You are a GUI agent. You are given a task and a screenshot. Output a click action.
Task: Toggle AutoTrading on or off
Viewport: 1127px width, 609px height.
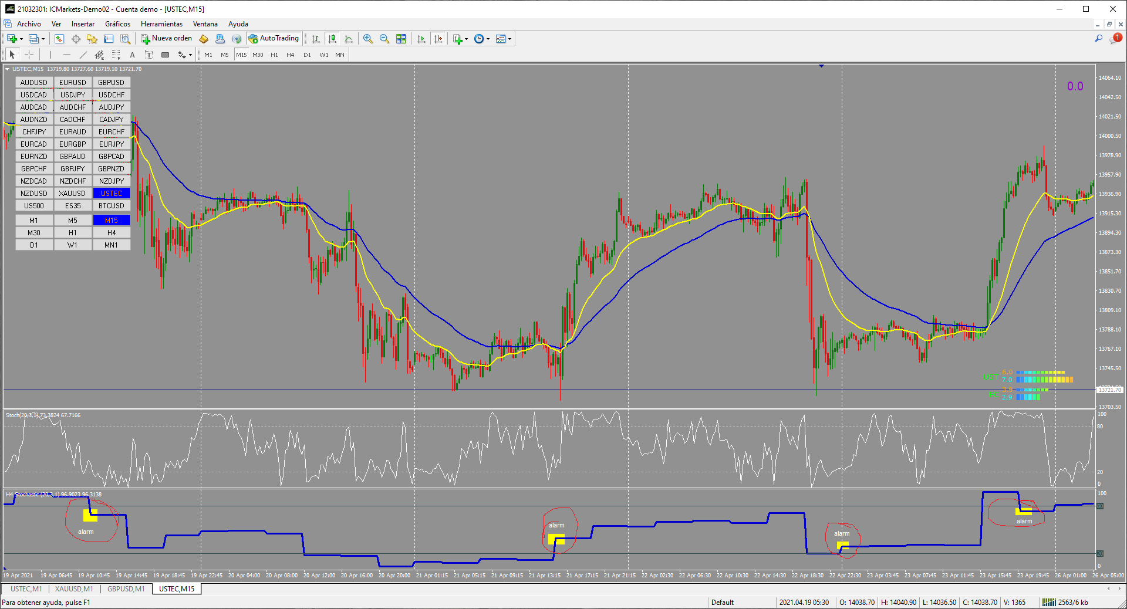[x=274, y=39]
